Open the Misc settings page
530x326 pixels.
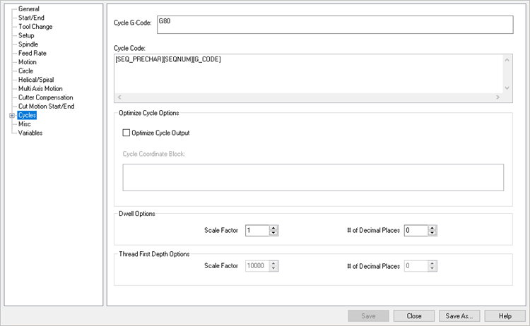(24, 124)
